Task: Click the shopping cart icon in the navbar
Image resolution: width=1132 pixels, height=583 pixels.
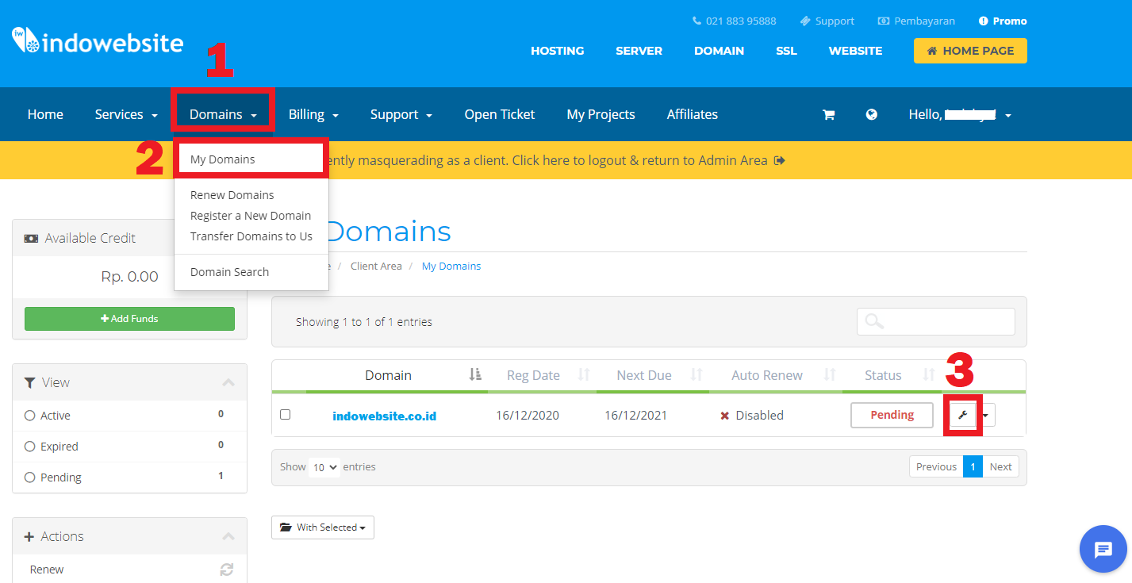Action: tap(828, 114)
